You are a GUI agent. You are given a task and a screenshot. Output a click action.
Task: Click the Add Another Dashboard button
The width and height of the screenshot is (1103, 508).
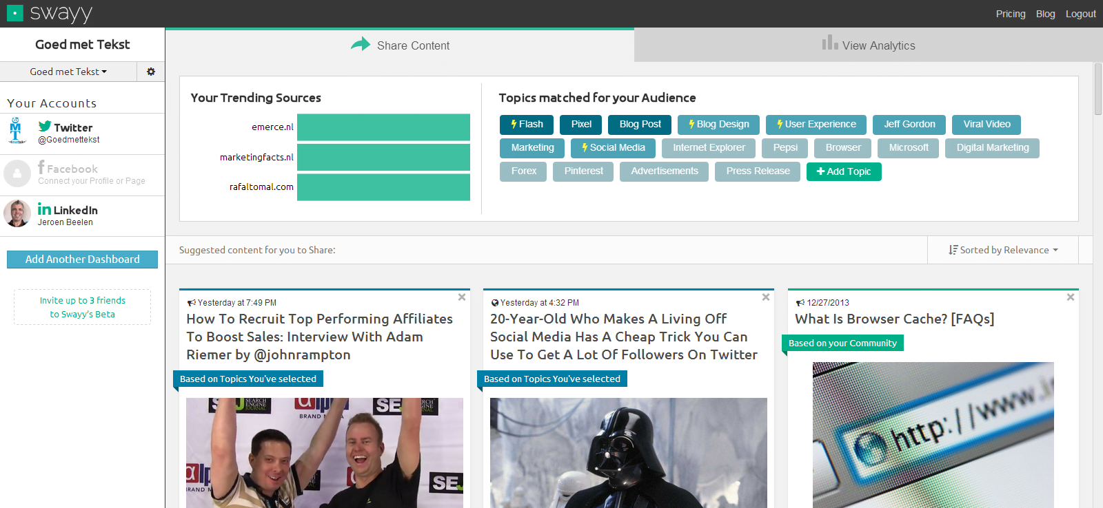coord(82,260)
